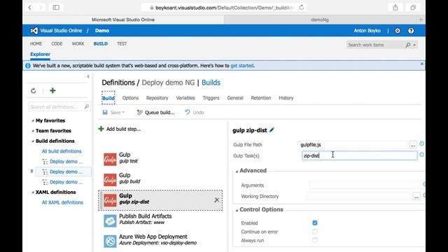Click the Queue build button

click(155, 112)
